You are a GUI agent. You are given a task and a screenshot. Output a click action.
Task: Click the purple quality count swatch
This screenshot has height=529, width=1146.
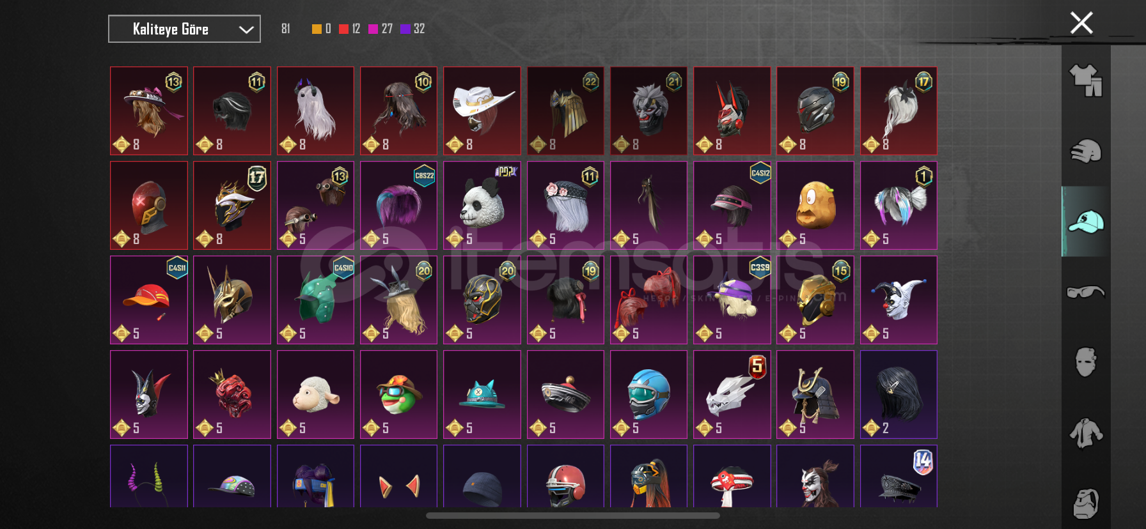pos(405,29)
